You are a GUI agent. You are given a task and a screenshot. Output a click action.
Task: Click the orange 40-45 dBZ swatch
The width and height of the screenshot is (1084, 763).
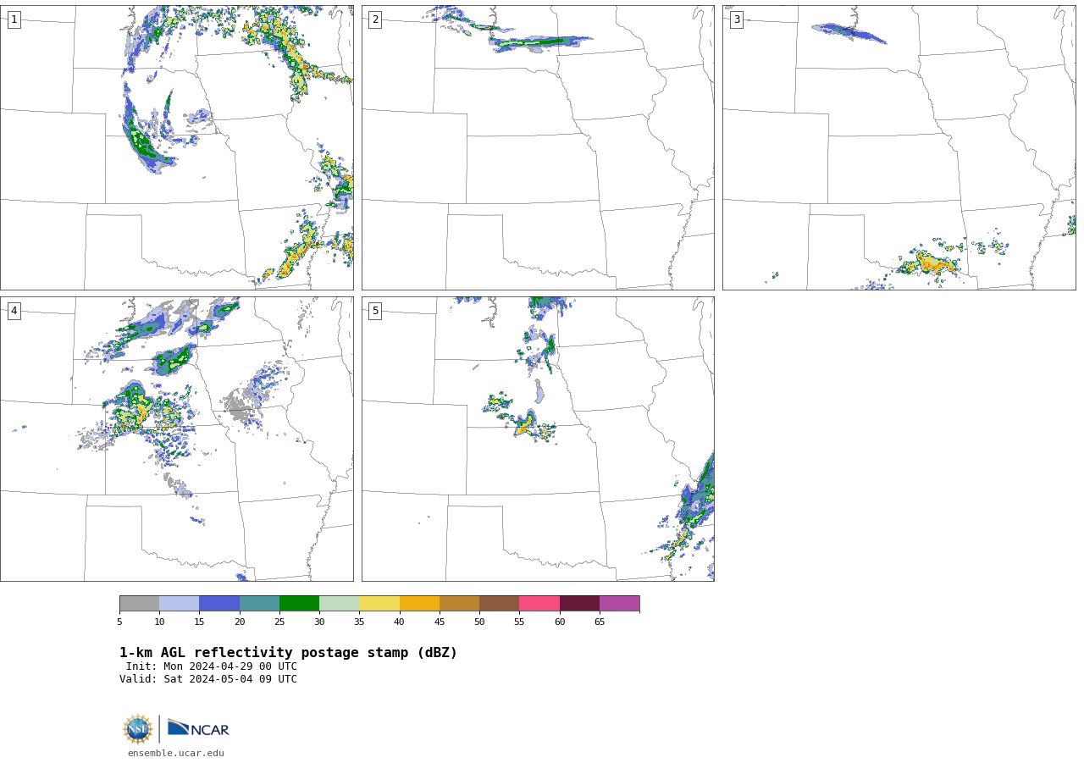pyautogui.click(x=419, y=604)
